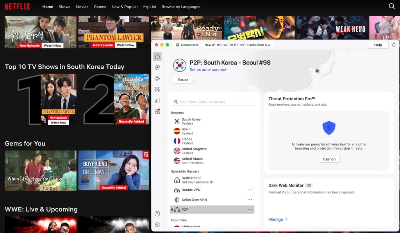Click Watch Now on the number 1 show
Image resolution: width=400 pixels, height=233 pixels.
coord(58,123)
